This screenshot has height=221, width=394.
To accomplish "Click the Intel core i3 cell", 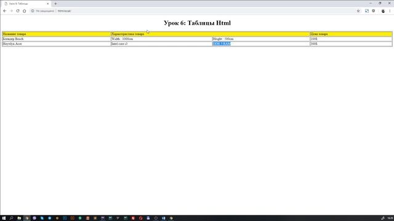I will click(161, 44).
